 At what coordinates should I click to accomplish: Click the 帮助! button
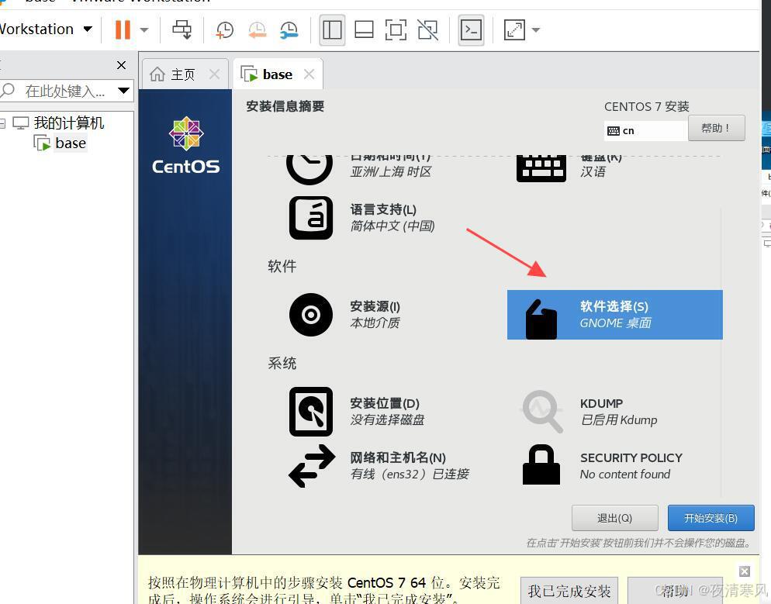point(717,128)
